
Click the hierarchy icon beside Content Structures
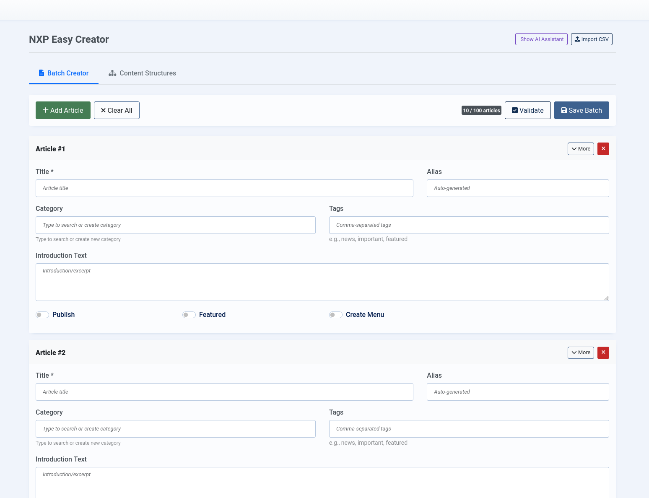point(112,73)
